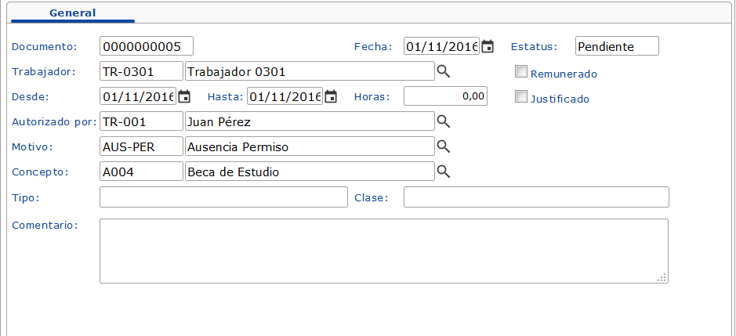Screen dimensions: 736x336
Task: Open the Hasta date calendar icon
Action: 331,96
